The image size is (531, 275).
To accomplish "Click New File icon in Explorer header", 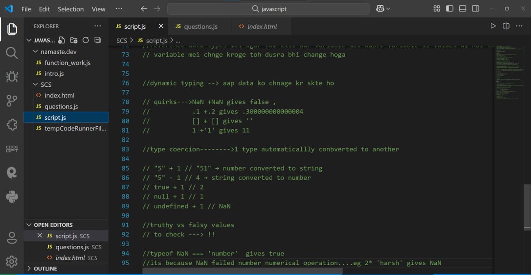I will coord(62,40).
